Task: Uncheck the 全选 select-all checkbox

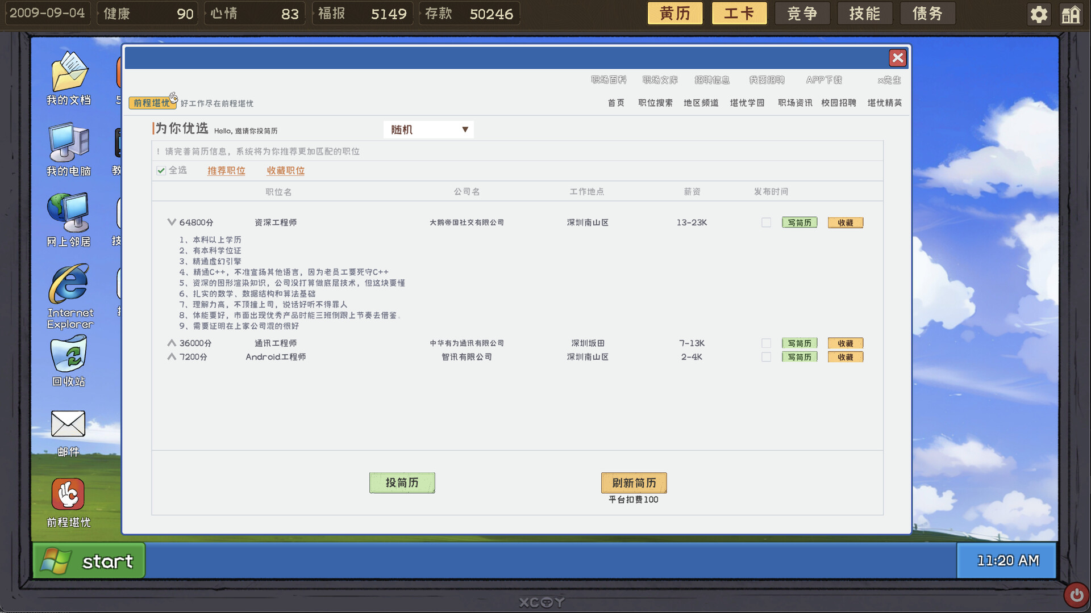Action: pyautogui.click(x=161, y=170)
